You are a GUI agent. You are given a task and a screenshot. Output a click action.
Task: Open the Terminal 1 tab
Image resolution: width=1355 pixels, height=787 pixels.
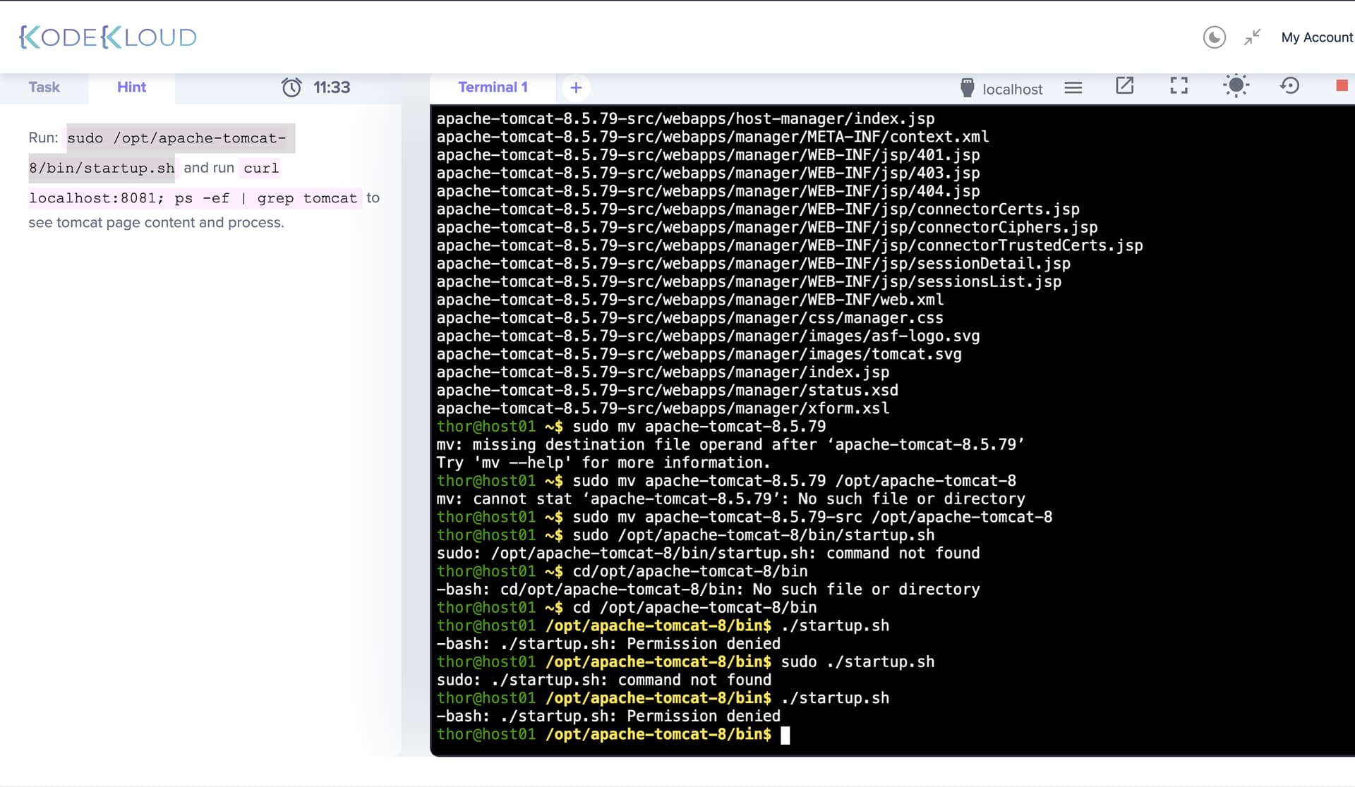tap(493, 87)
